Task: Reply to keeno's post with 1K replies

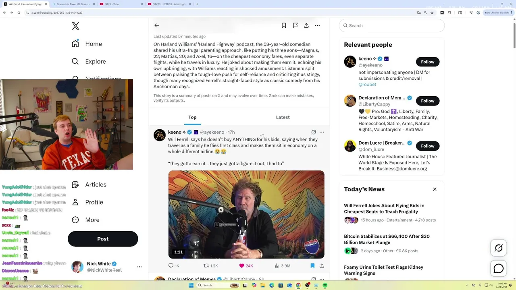Action: [x=174, y=266]
